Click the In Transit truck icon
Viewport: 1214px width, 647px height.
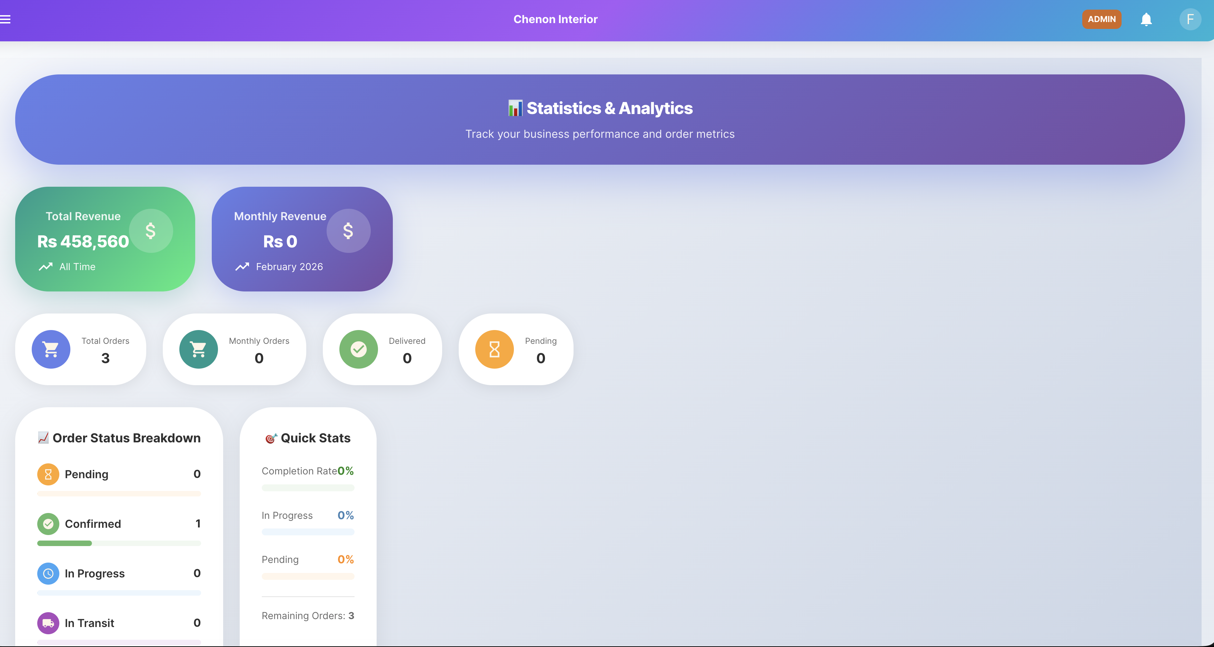click(x=48, y=623)
